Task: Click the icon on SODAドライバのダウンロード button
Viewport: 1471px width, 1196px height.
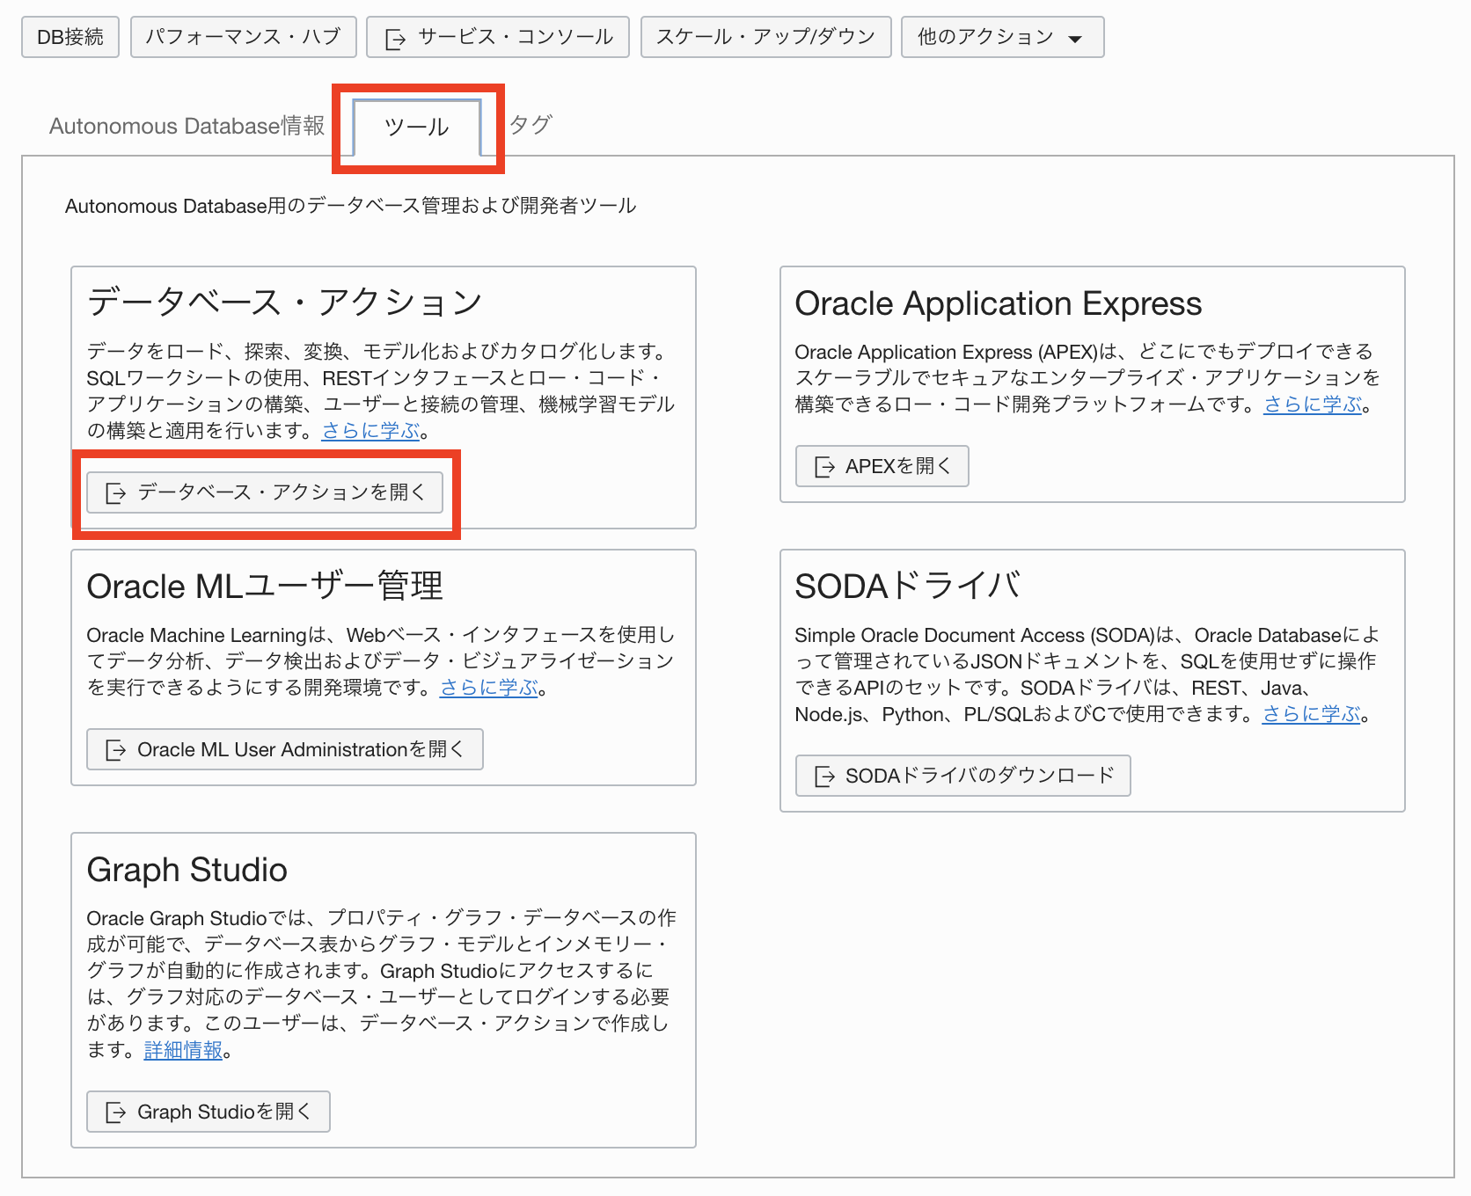Action: pos(824,777)
